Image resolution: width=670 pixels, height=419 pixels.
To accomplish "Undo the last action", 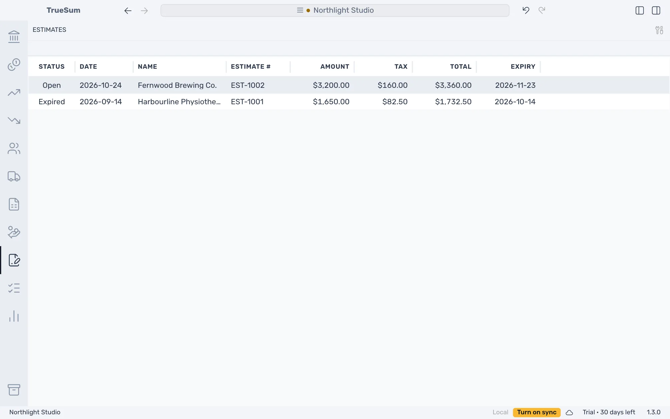I will click(526, 10).
